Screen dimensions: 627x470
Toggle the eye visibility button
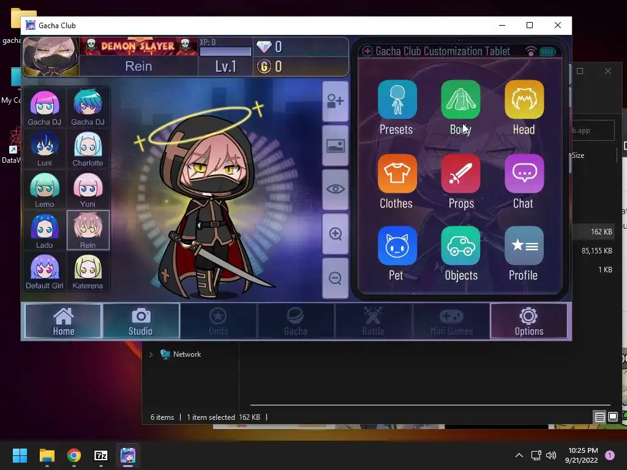[x=335, y=190]
